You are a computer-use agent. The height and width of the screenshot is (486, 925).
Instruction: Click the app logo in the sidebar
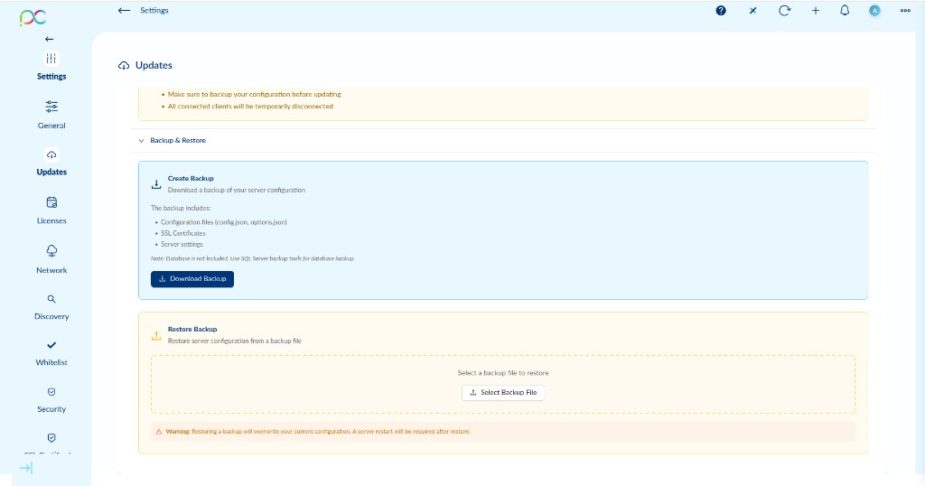pos(33,17)
